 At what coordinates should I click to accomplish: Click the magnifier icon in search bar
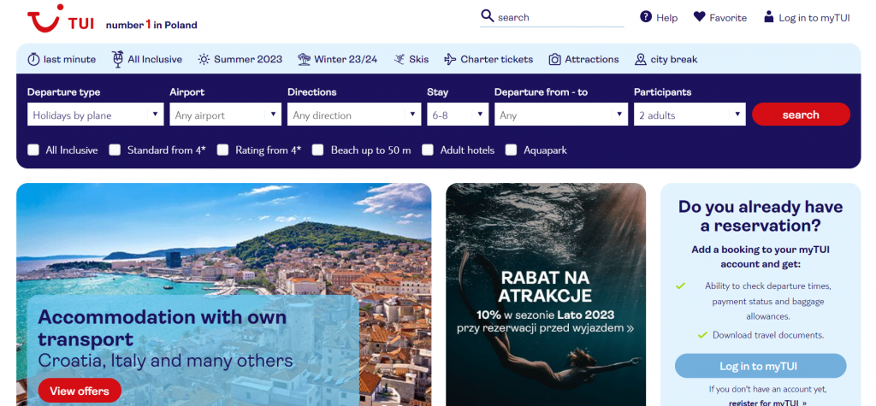(x=487, y=16)
